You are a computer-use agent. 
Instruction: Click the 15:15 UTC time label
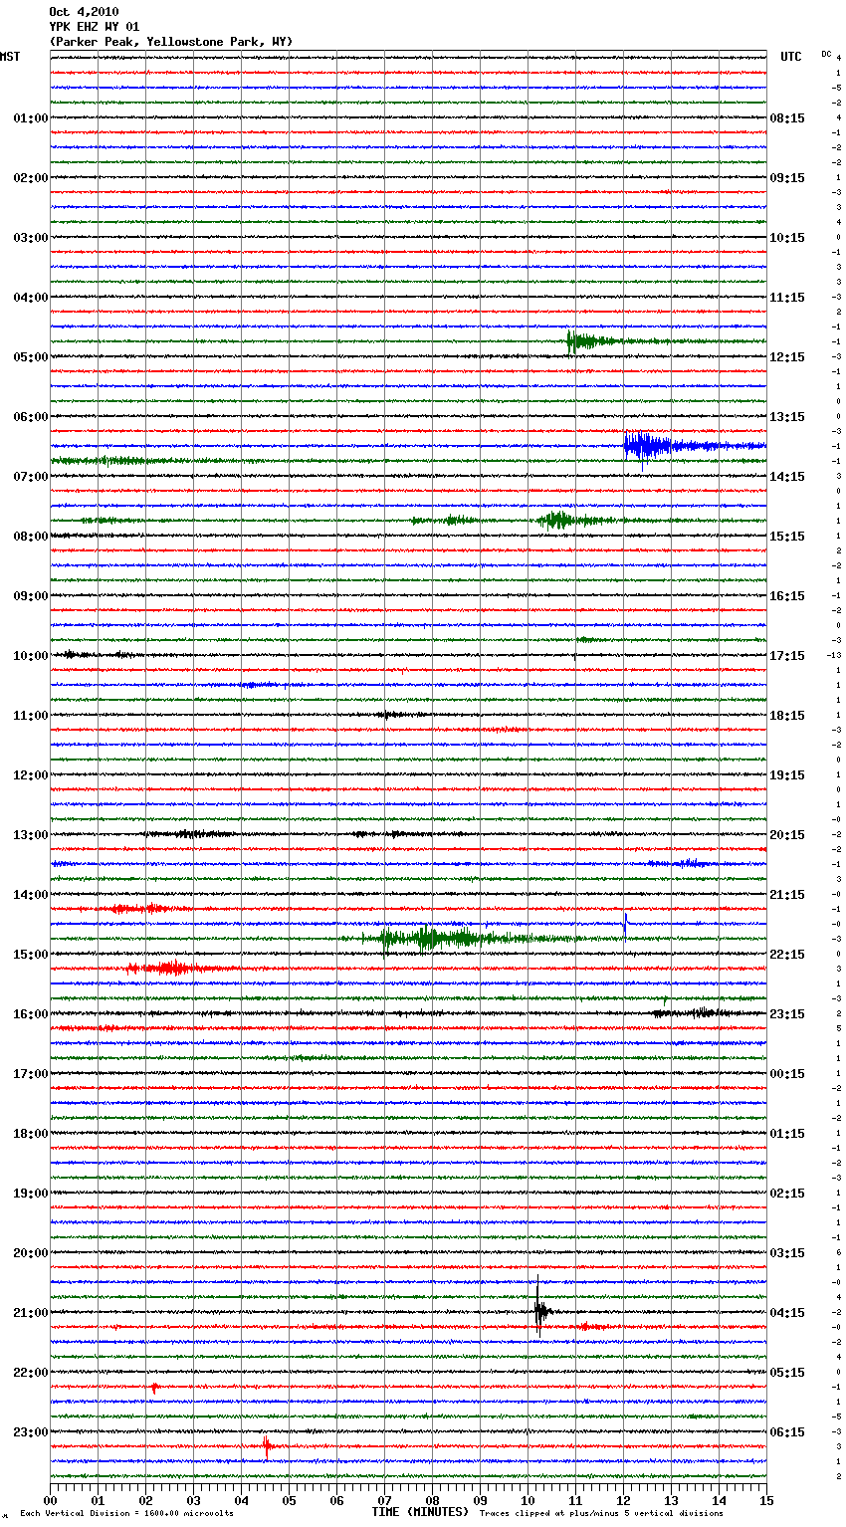[787, 537]
